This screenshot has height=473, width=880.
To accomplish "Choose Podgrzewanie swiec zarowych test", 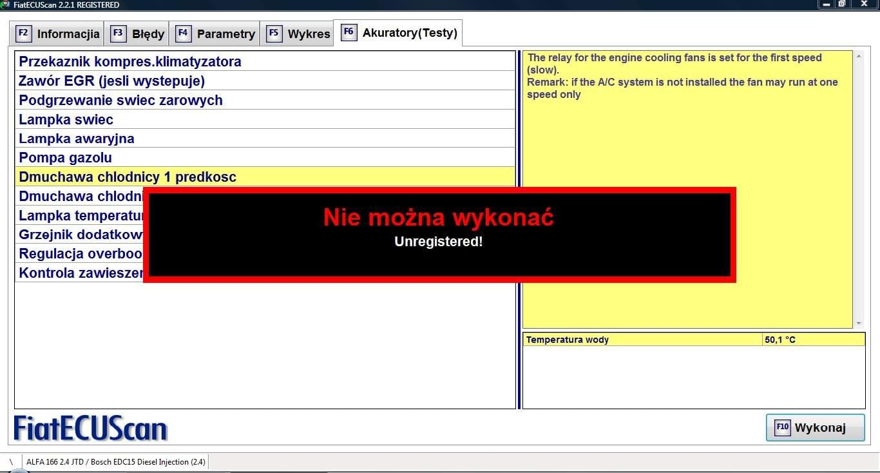I will pyautogui.click(x=265, y=101).
